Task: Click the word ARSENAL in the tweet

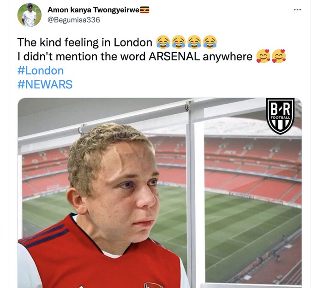Action: [x=175, y=57]
